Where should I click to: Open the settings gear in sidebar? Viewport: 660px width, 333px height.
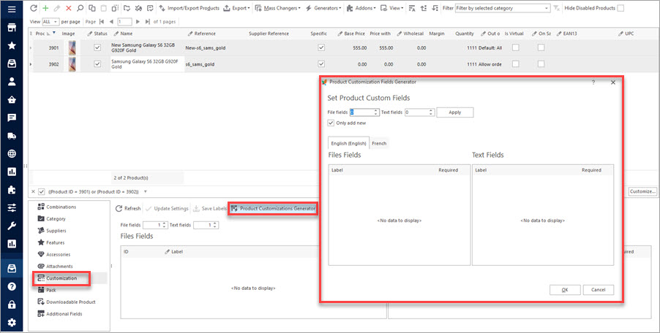[x=12, y=323]
